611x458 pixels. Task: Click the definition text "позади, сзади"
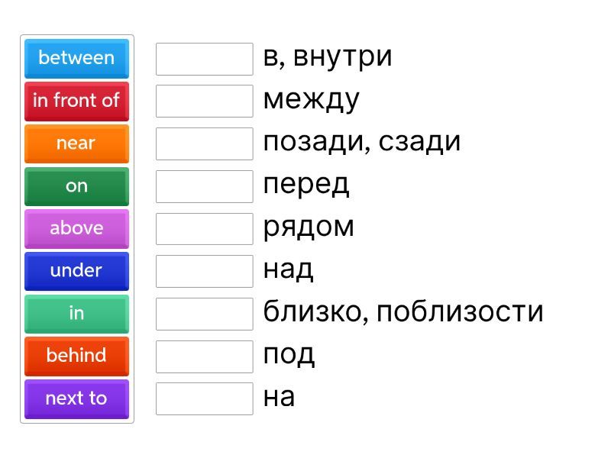click(361, 142)
